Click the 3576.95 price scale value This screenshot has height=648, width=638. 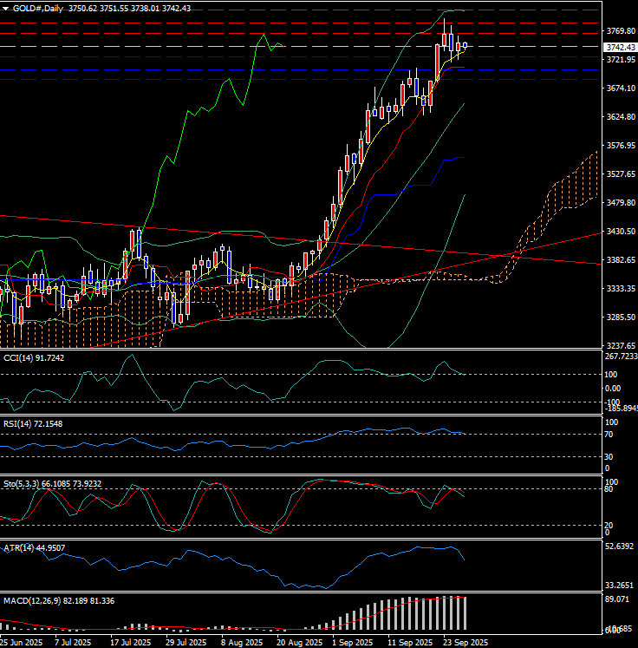coord(621,146)
